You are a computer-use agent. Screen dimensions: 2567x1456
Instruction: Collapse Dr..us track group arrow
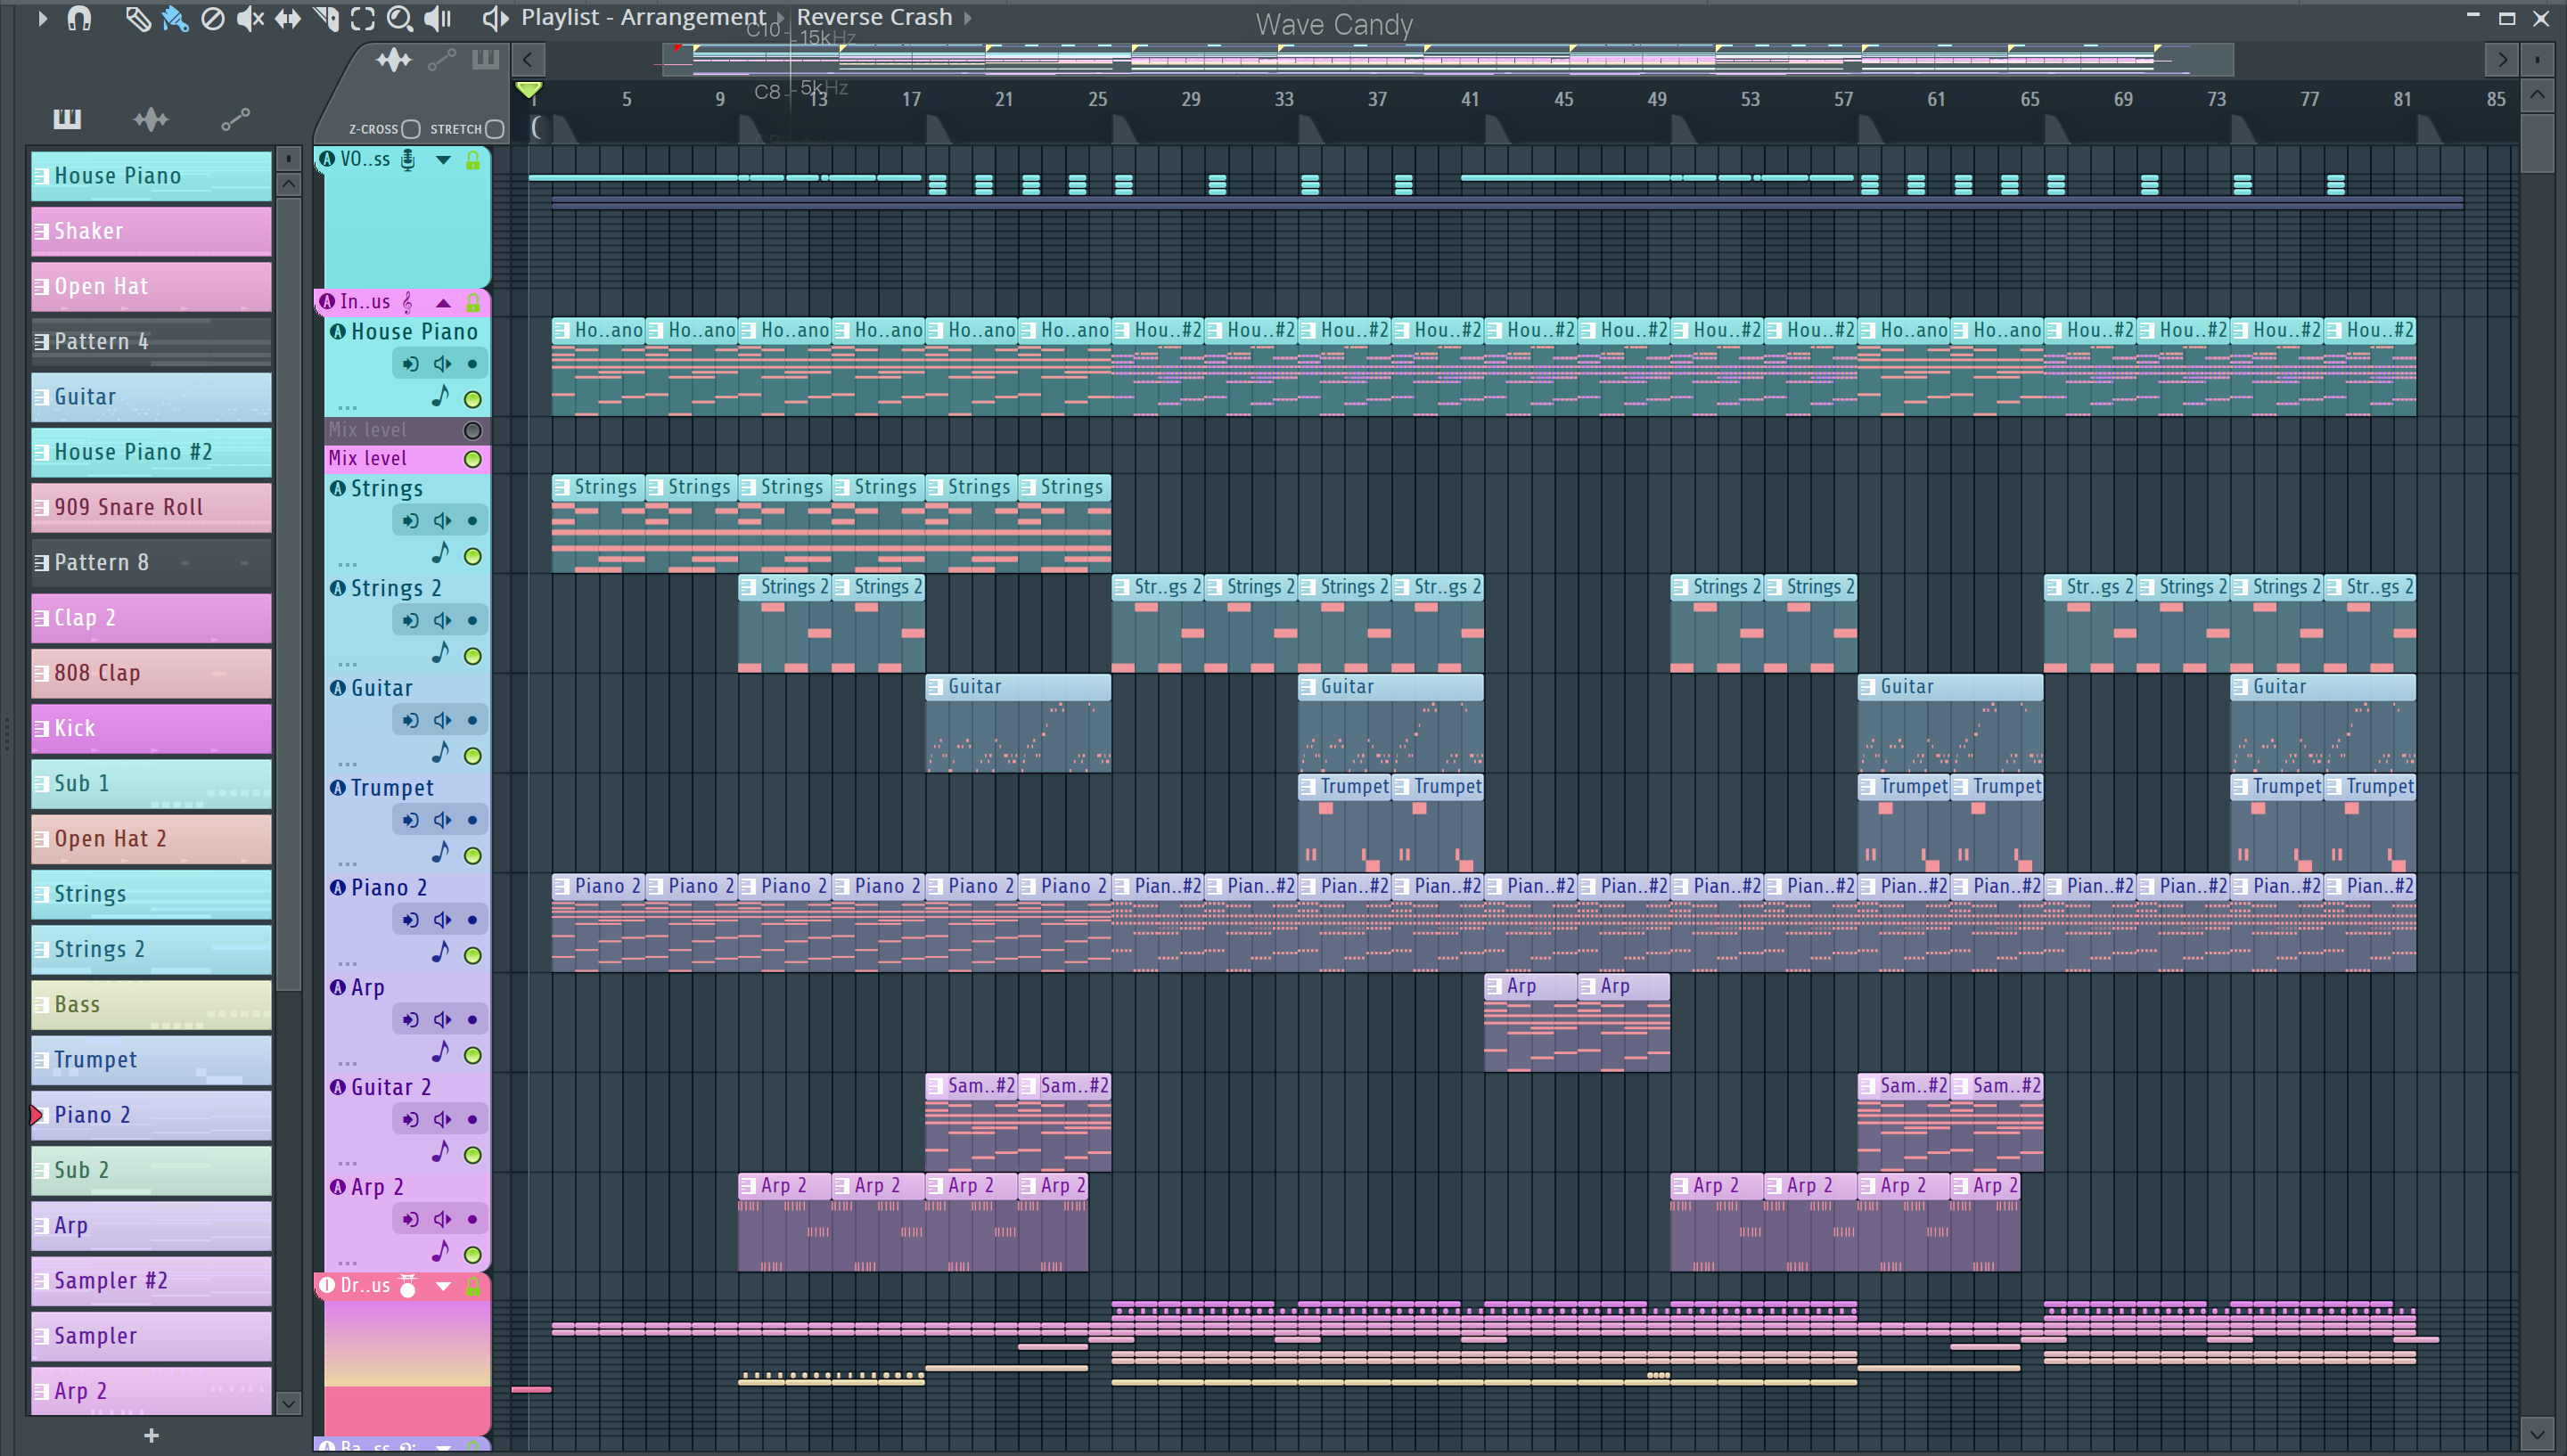click(x=443, y=1286)
